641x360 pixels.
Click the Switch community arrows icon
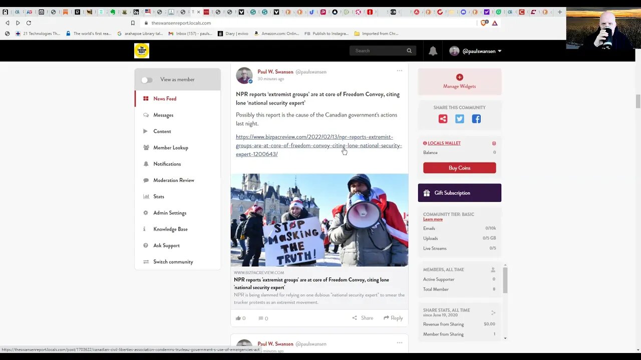(x=146, y=262)
